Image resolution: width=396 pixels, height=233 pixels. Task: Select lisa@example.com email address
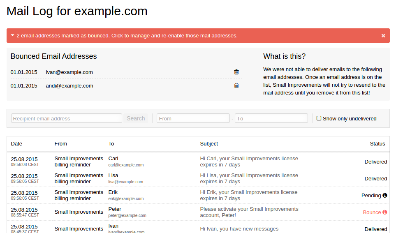(125, 182)
